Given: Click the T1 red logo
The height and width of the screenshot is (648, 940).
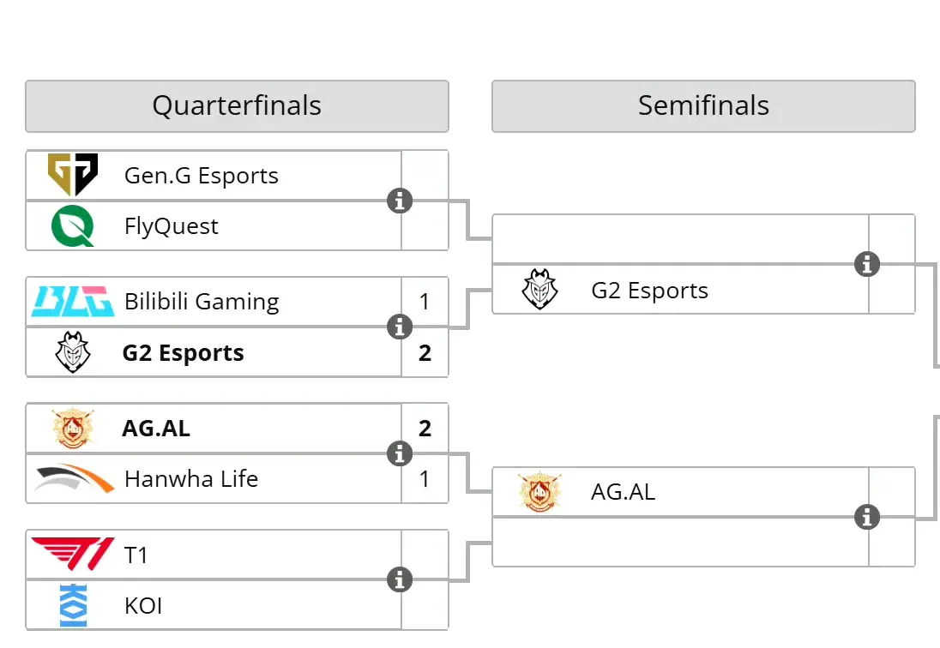Looking at the screenshot, I should [x=73, y=554].
